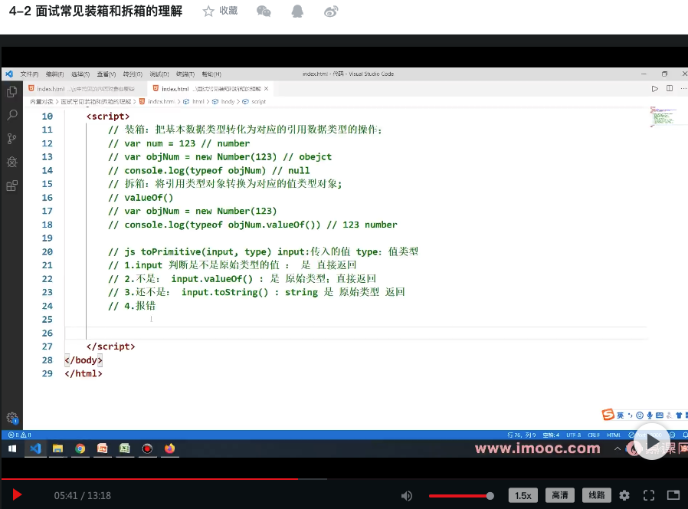Open the Windows Start menu
The image size is (688, 509).
[x=12, y=448]
